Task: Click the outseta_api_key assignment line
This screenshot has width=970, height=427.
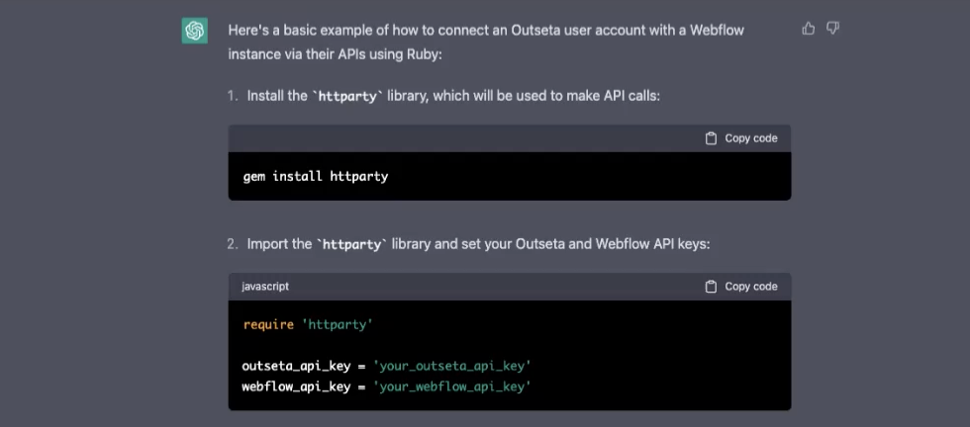Action: click(387, 367)
